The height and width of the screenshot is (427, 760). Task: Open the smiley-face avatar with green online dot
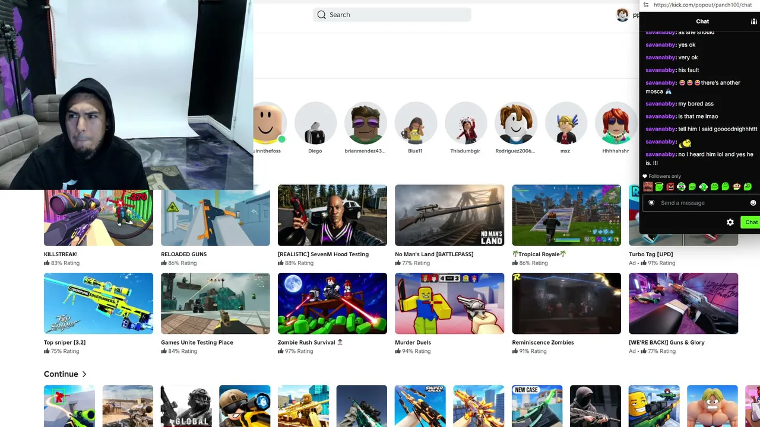pos(269,123)
